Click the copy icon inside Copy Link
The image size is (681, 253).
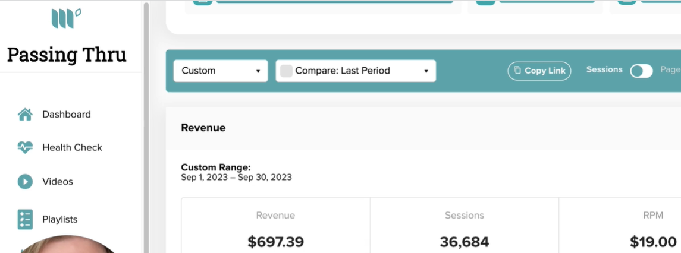tap(517, 70)
